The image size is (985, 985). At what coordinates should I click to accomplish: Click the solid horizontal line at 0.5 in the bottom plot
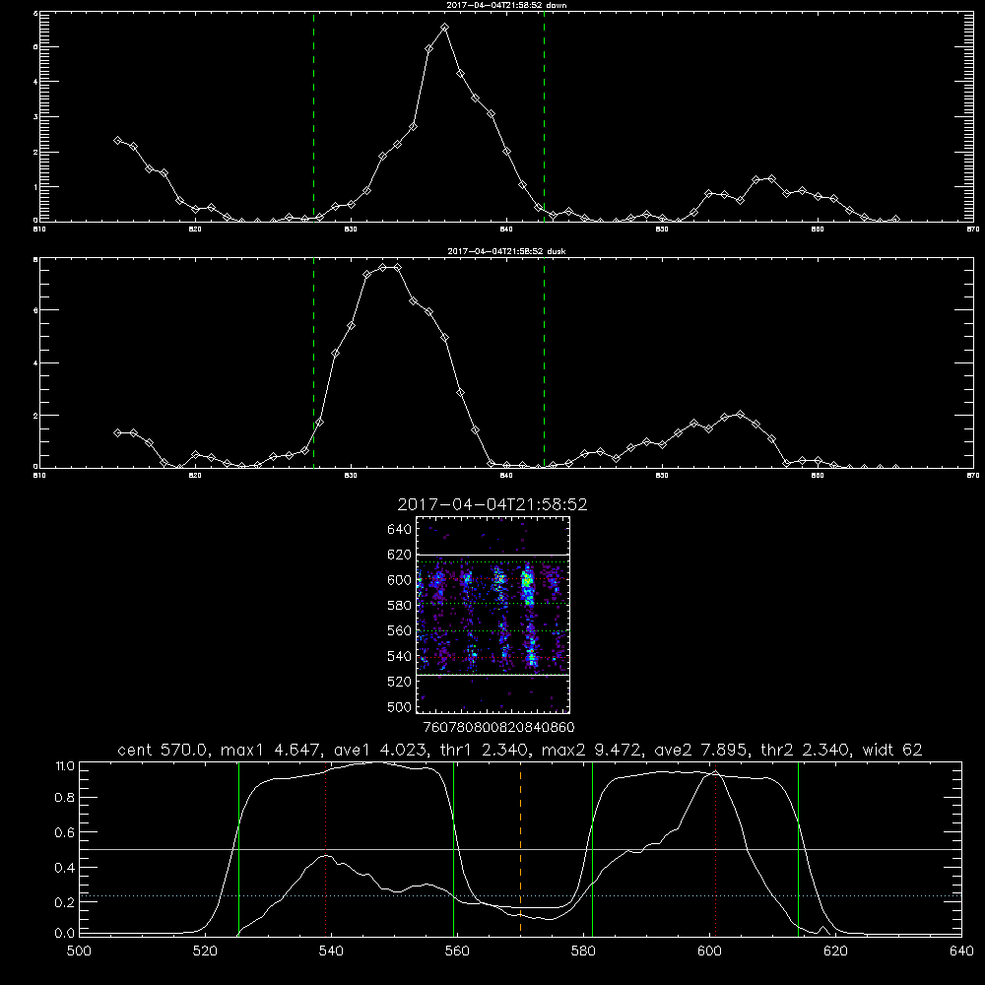[520, 849]
